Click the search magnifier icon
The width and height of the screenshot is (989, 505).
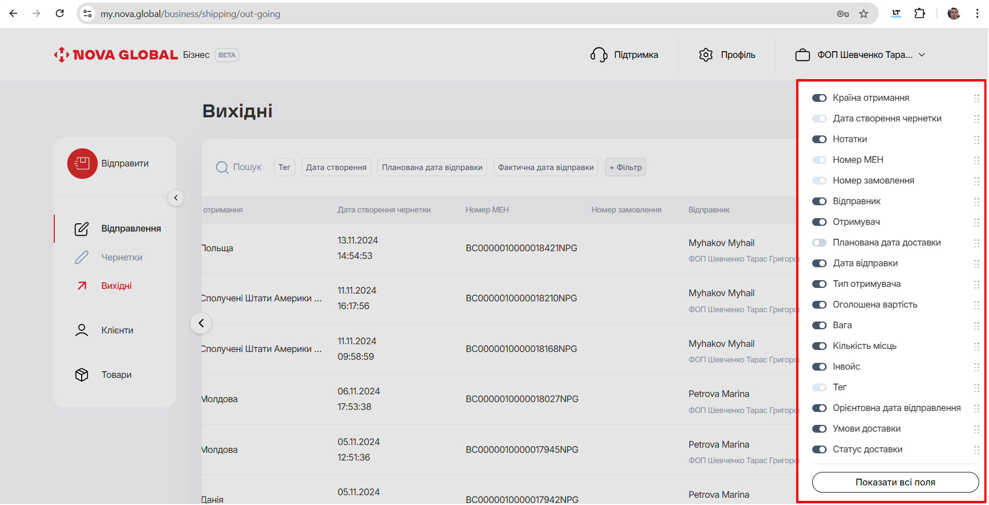pos(222,167)
